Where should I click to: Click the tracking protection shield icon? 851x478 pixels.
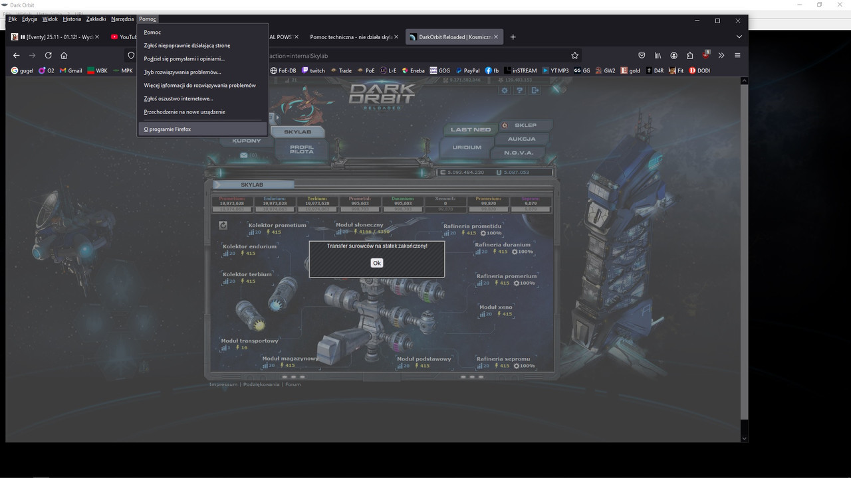[131, 56]
